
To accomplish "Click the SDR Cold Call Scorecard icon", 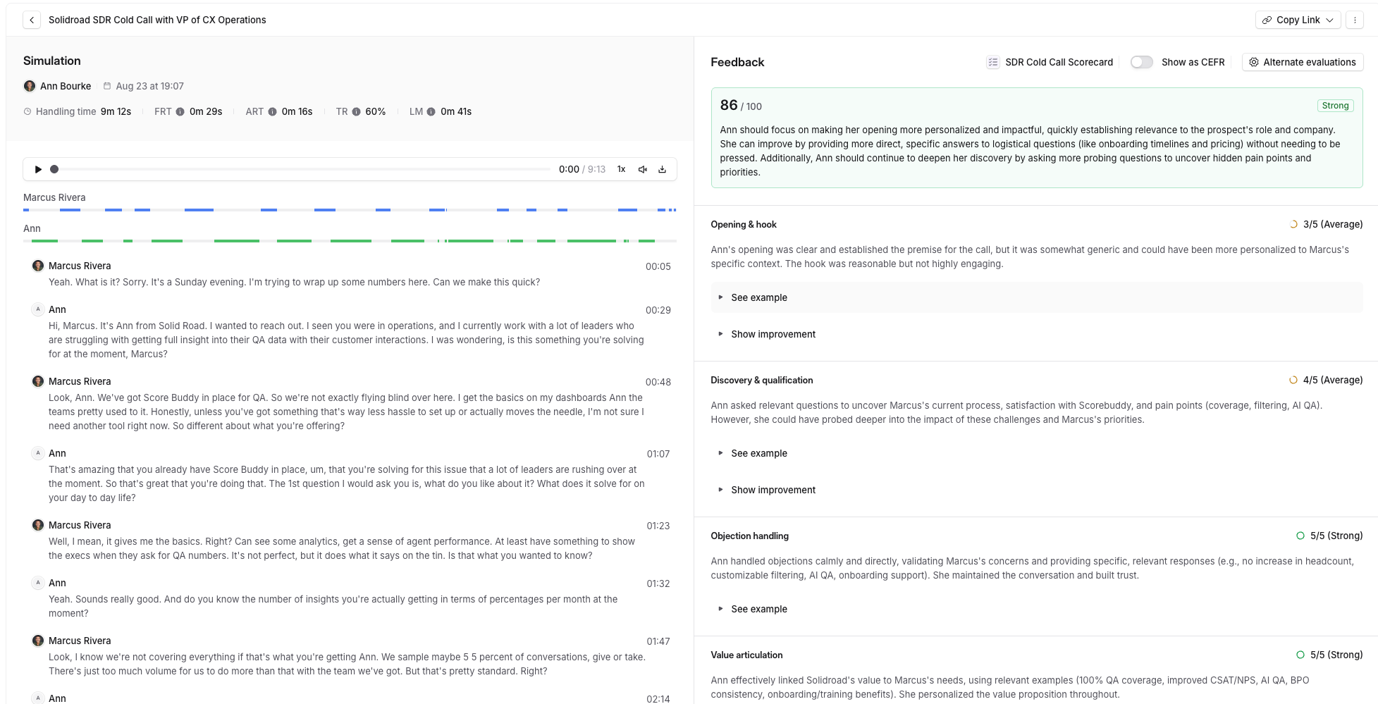I will click(992, 62).
